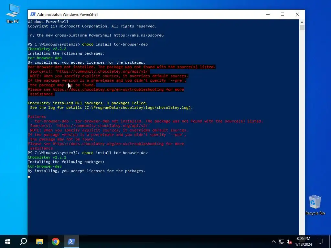Click 'choco install tor-browser-deb' command line

115,44
